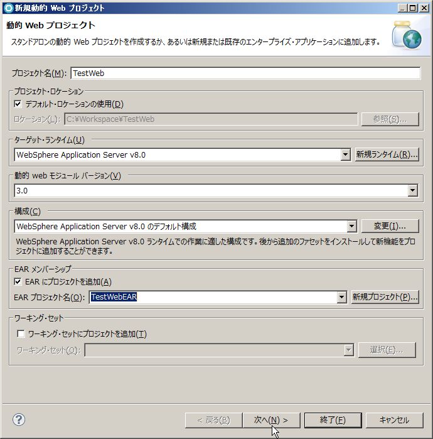This screenshot has height=439, width=433.
Task: Click the 次へ(N) > button
Action: 271,420
